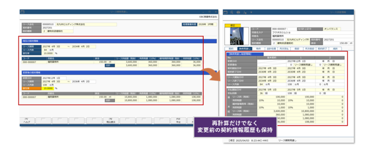Click the 変更日付 field in リース期間見直し window

[54, 78]
